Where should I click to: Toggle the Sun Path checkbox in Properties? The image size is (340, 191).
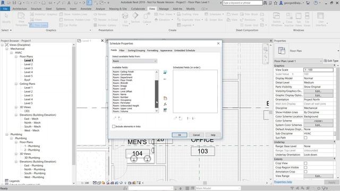[x=305, y=138]
